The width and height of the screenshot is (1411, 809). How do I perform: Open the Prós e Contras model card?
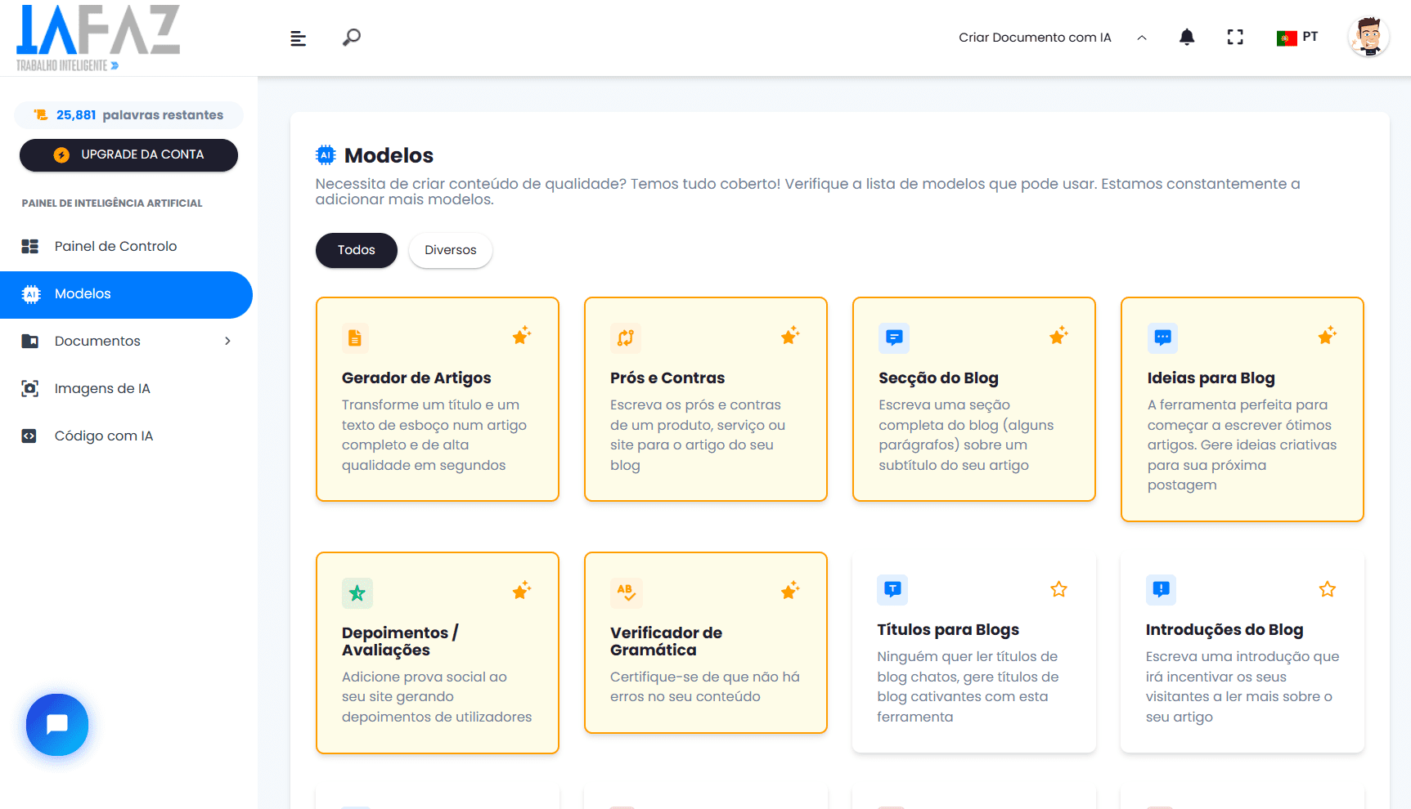pos(705,399)
